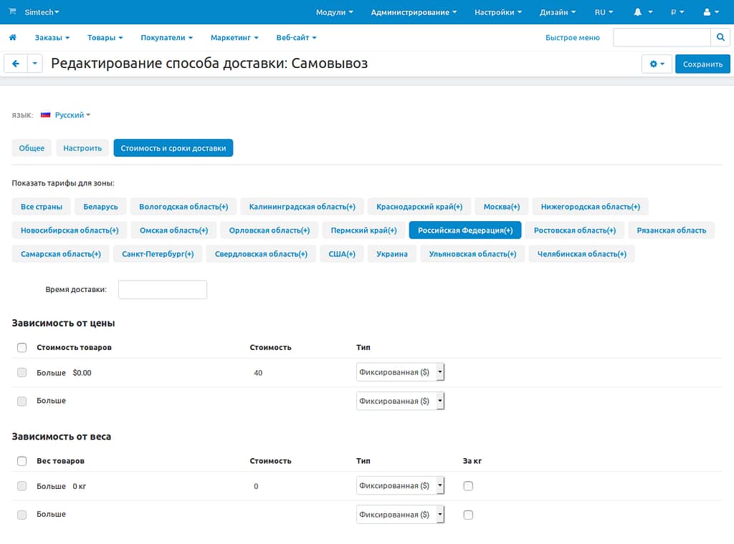Click the Сохранить button

702,64
